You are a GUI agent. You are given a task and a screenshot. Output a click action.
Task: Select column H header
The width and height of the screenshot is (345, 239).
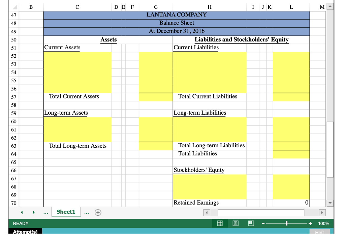coord(210,6)
